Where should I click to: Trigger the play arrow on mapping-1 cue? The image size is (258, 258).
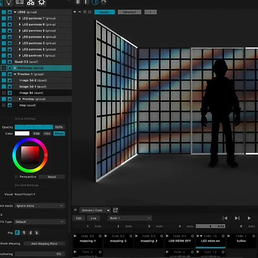click(75, 236)
